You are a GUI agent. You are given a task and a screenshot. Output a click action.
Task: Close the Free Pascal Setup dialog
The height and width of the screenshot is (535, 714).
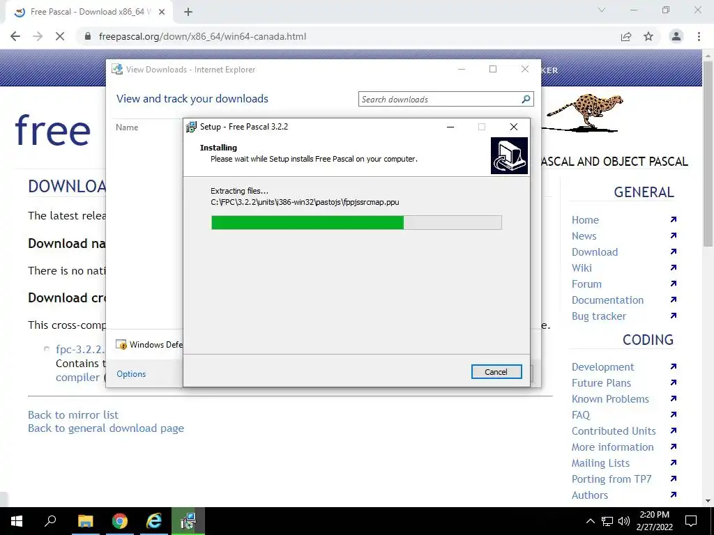[x=514, y=127]
